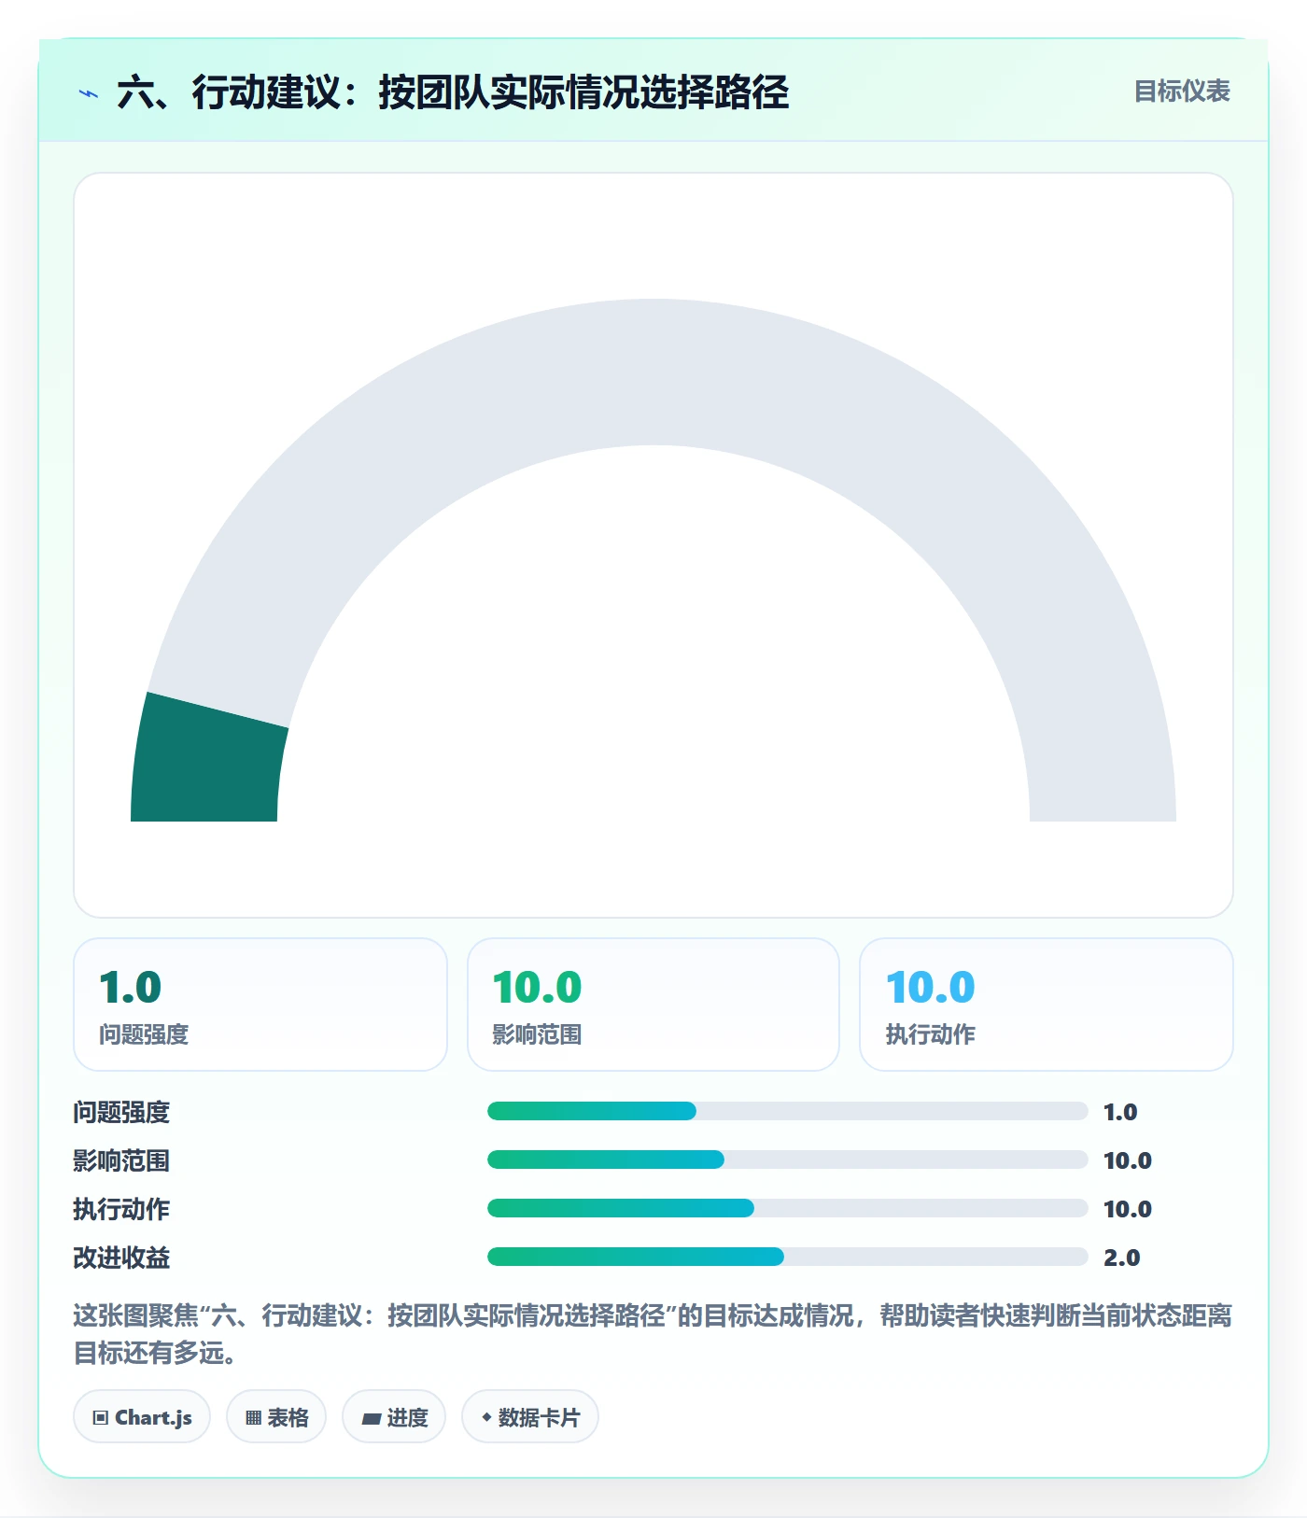Image resolution: width=1307 pixels, height=1518 pixels.
Task: Click the 改进收益 row label
Action: 121,1258
